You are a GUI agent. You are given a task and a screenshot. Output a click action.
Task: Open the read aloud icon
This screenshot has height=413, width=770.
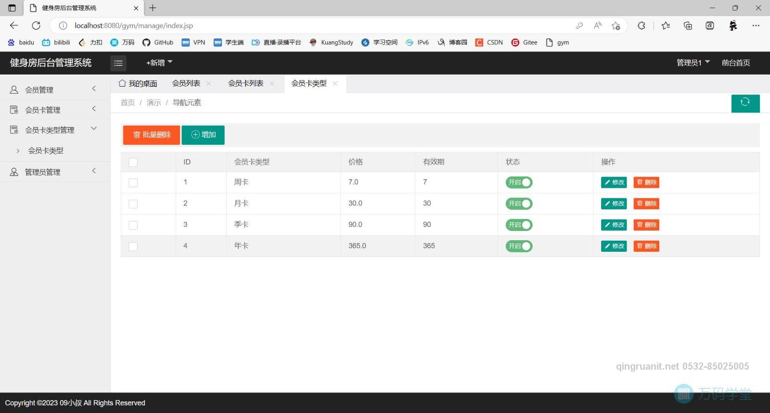click(598, 26)
